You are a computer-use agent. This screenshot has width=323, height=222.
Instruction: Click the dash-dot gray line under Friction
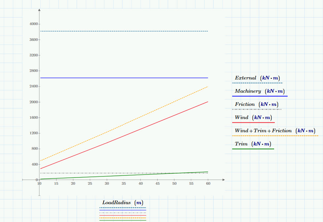point(257,109)
